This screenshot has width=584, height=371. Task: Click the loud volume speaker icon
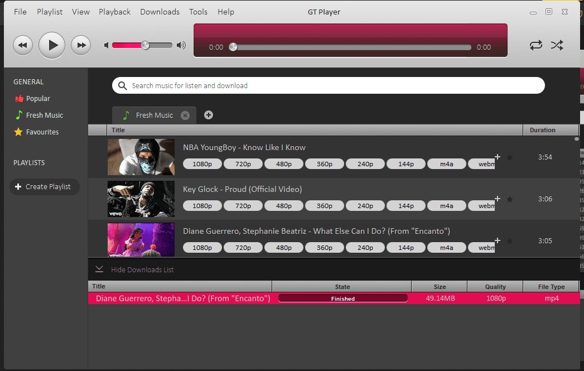click(x=181, y=45)
